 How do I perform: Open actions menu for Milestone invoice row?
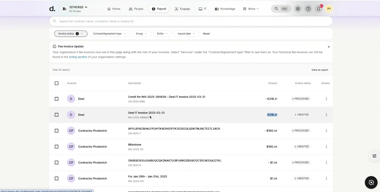(x=326, y=147)
